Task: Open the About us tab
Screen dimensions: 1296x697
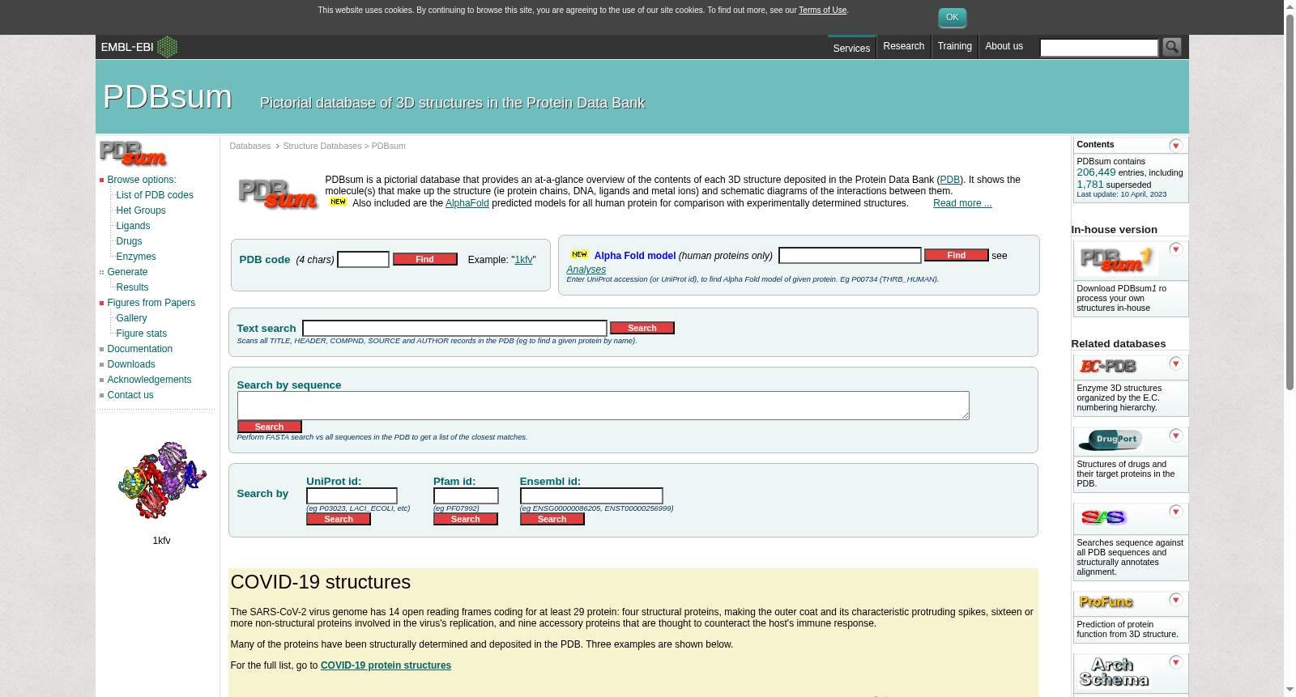Action: coord(1004,46)
